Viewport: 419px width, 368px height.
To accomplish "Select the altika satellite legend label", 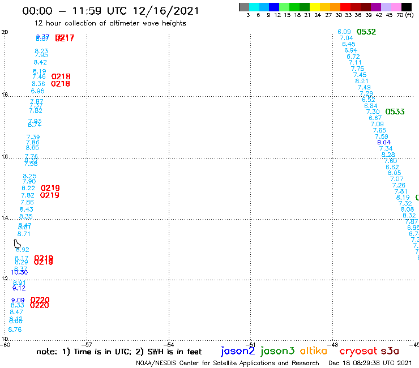I will [314, 350].
